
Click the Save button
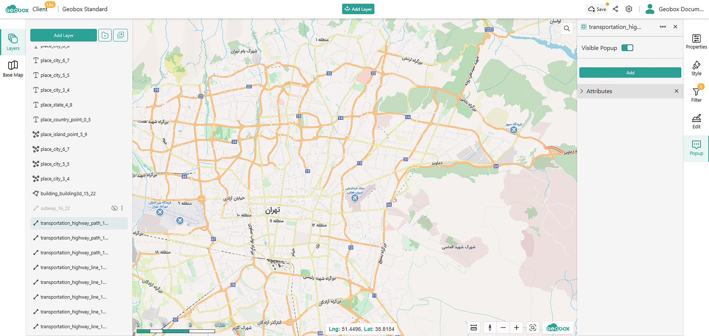tap(597, 9)
